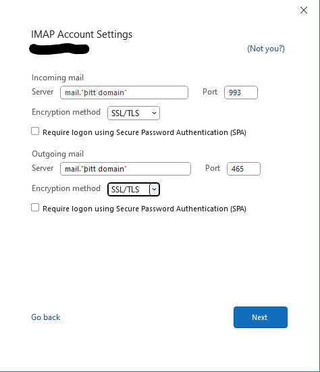Open incoming mail SSL/TLS encryption combo box

[x=134, y=113]
